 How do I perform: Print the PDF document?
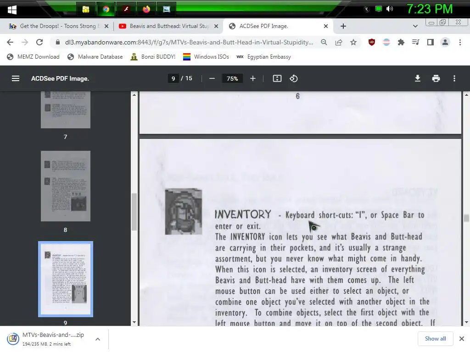click(436, 78)
